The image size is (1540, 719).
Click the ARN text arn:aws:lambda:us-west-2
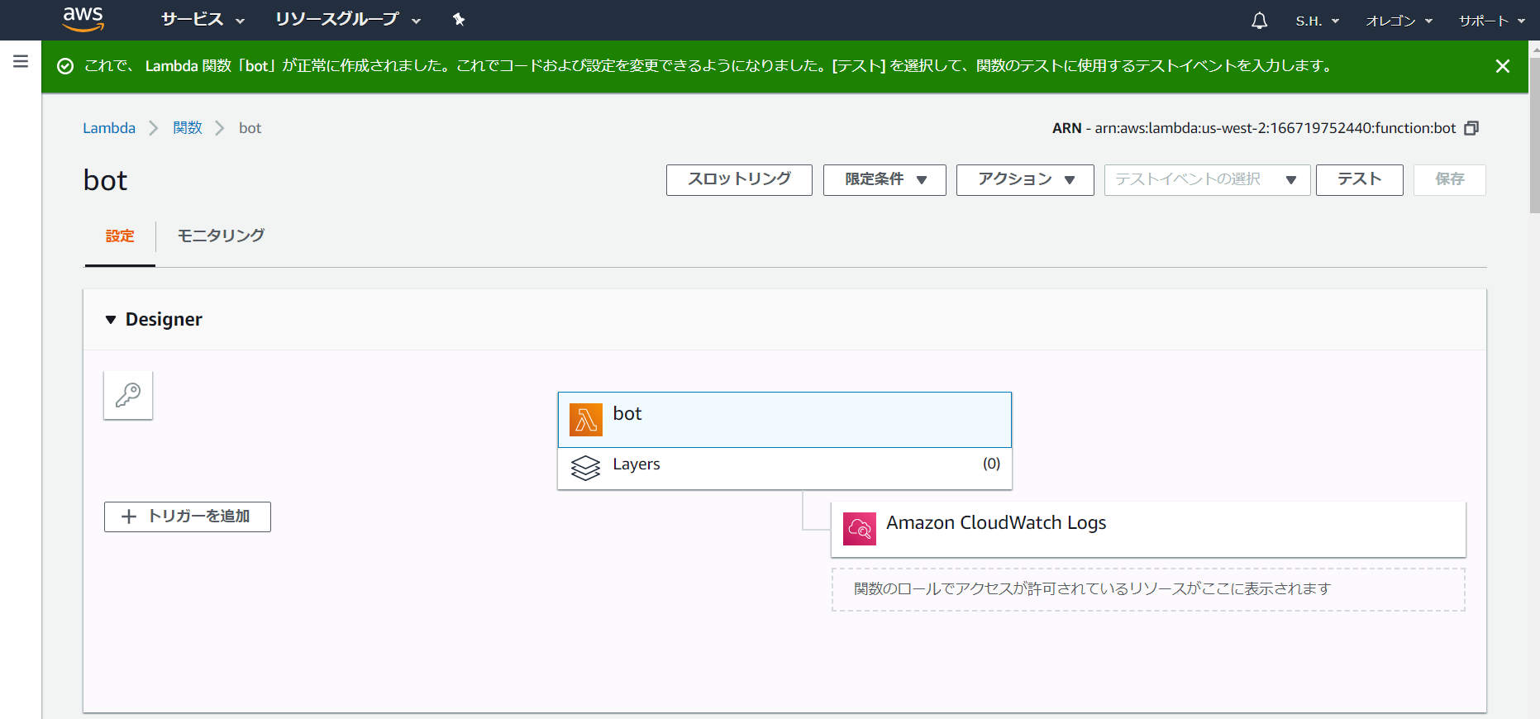pos(1275,128)
